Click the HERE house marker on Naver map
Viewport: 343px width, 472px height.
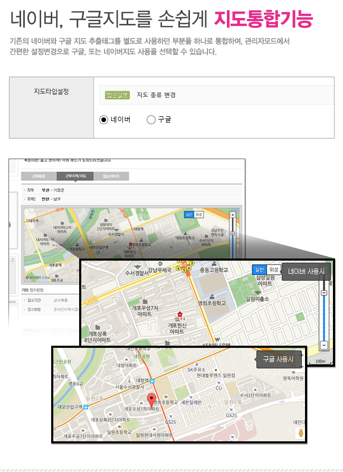(179, 316)
